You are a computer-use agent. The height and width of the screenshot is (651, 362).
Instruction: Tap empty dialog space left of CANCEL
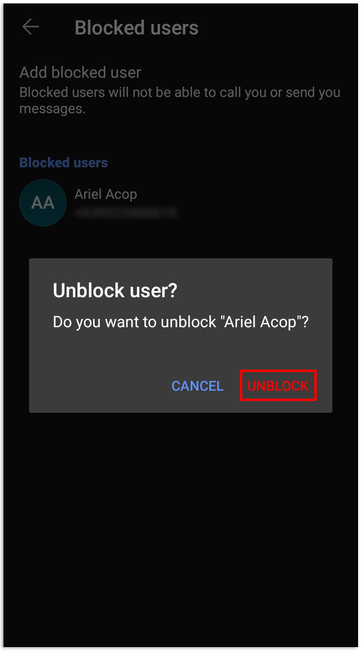pyautogui.click(x=99, y=386)
